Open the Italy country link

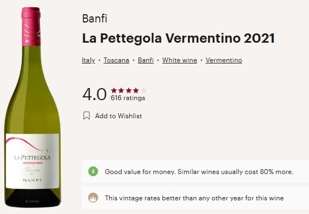(88, 60)
